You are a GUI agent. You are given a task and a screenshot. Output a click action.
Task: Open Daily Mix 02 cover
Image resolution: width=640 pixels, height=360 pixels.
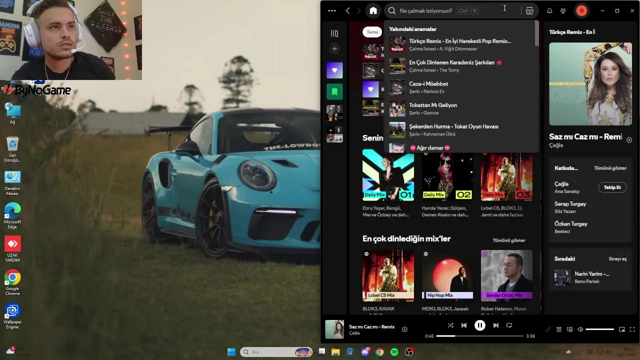[447, 175]
